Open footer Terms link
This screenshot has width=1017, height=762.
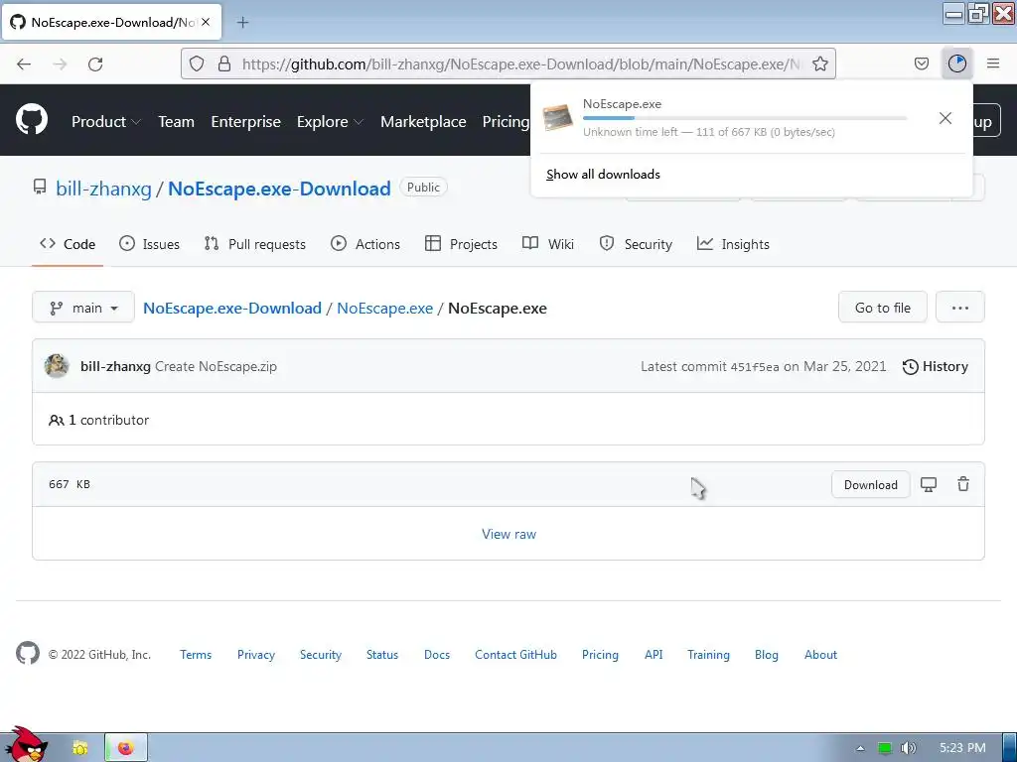tap(196, 655)
